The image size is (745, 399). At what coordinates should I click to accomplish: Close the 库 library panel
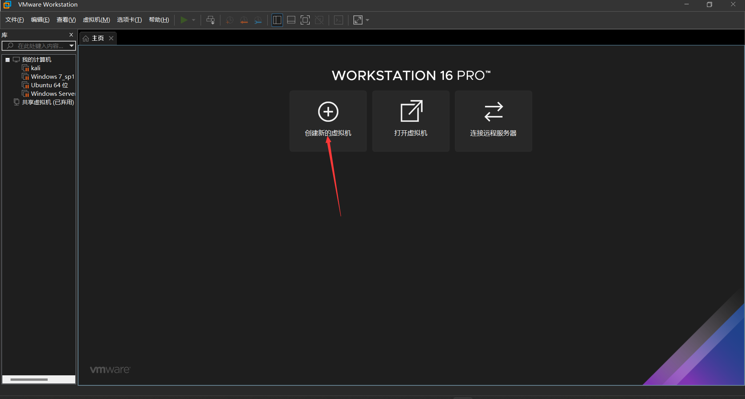coord(71,35)
